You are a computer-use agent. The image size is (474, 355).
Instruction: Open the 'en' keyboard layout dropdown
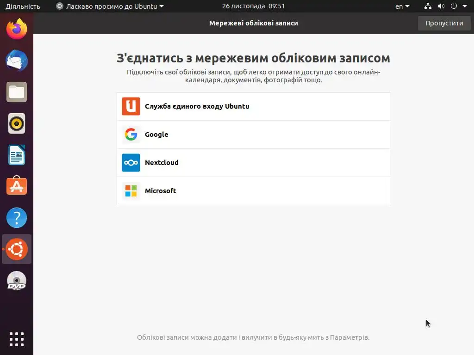(402, 6)
